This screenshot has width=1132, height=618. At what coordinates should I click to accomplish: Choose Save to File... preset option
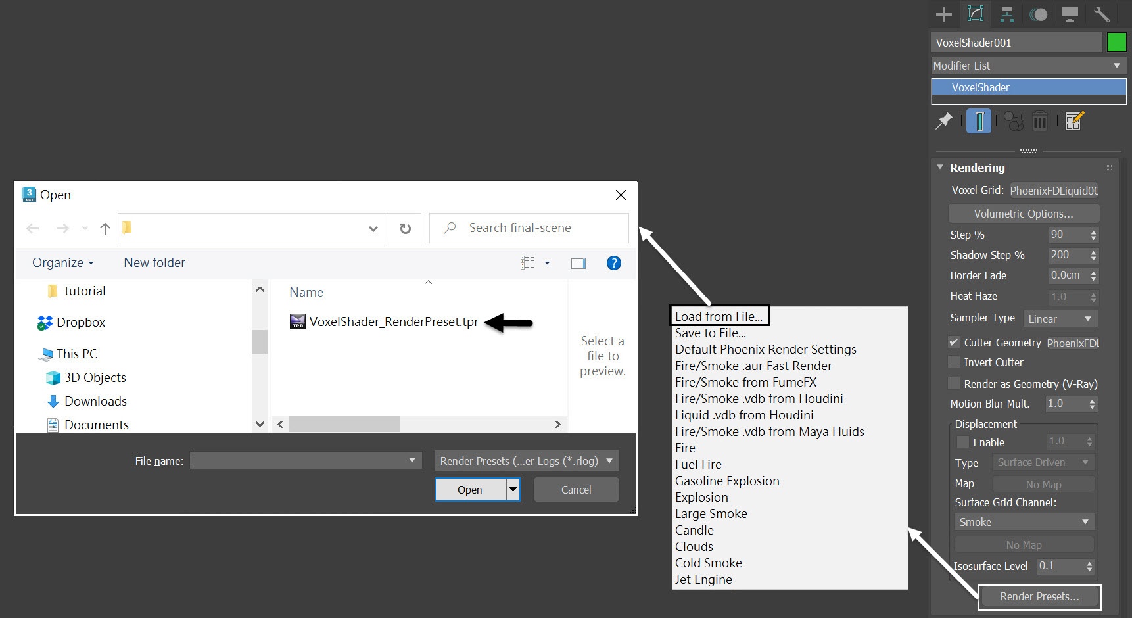[711, 333]
